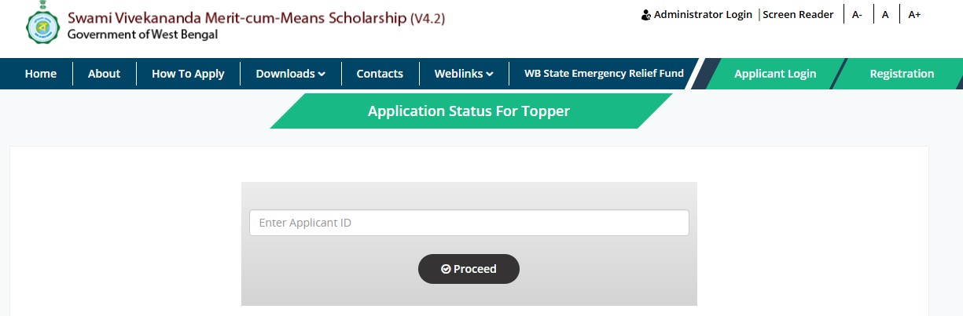This screenshot has width=963, height=316.
Task: Open WB State Emergency Relief Fund
Action: (604, 74)
